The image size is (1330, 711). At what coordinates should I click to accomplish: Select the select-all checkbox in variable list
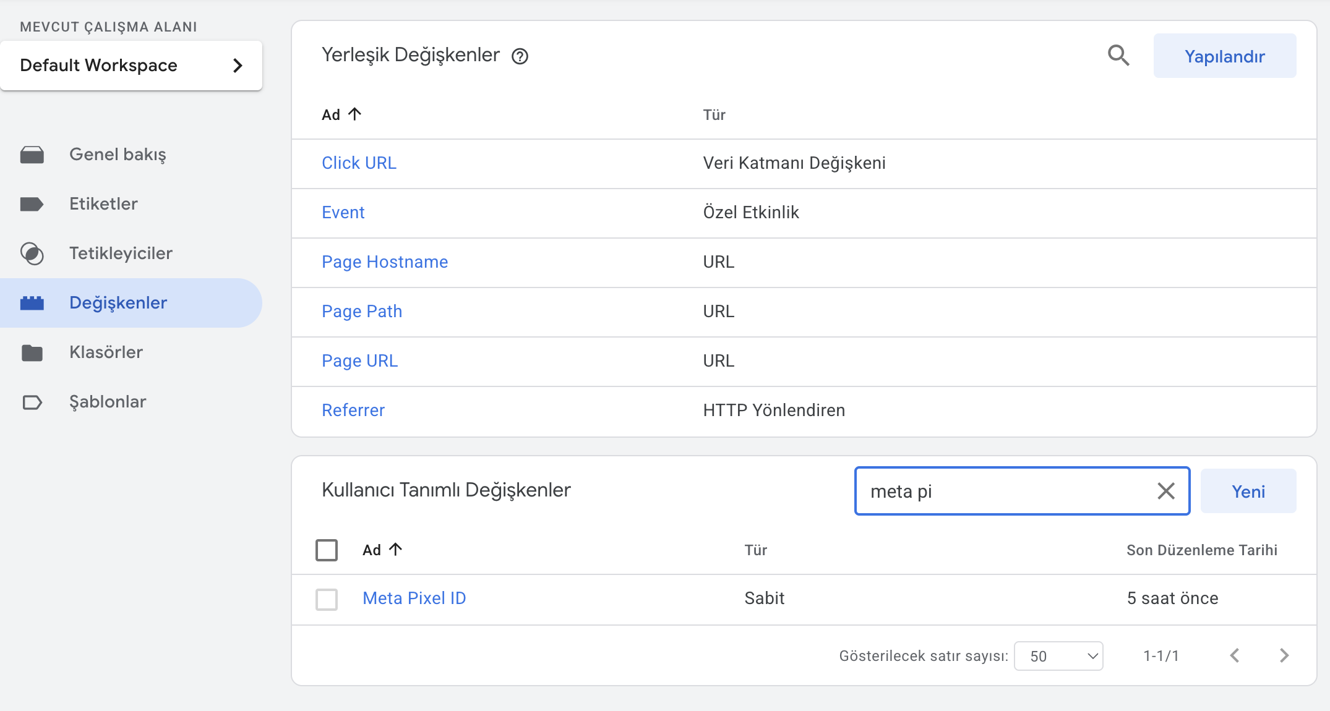tap(327, 550)
